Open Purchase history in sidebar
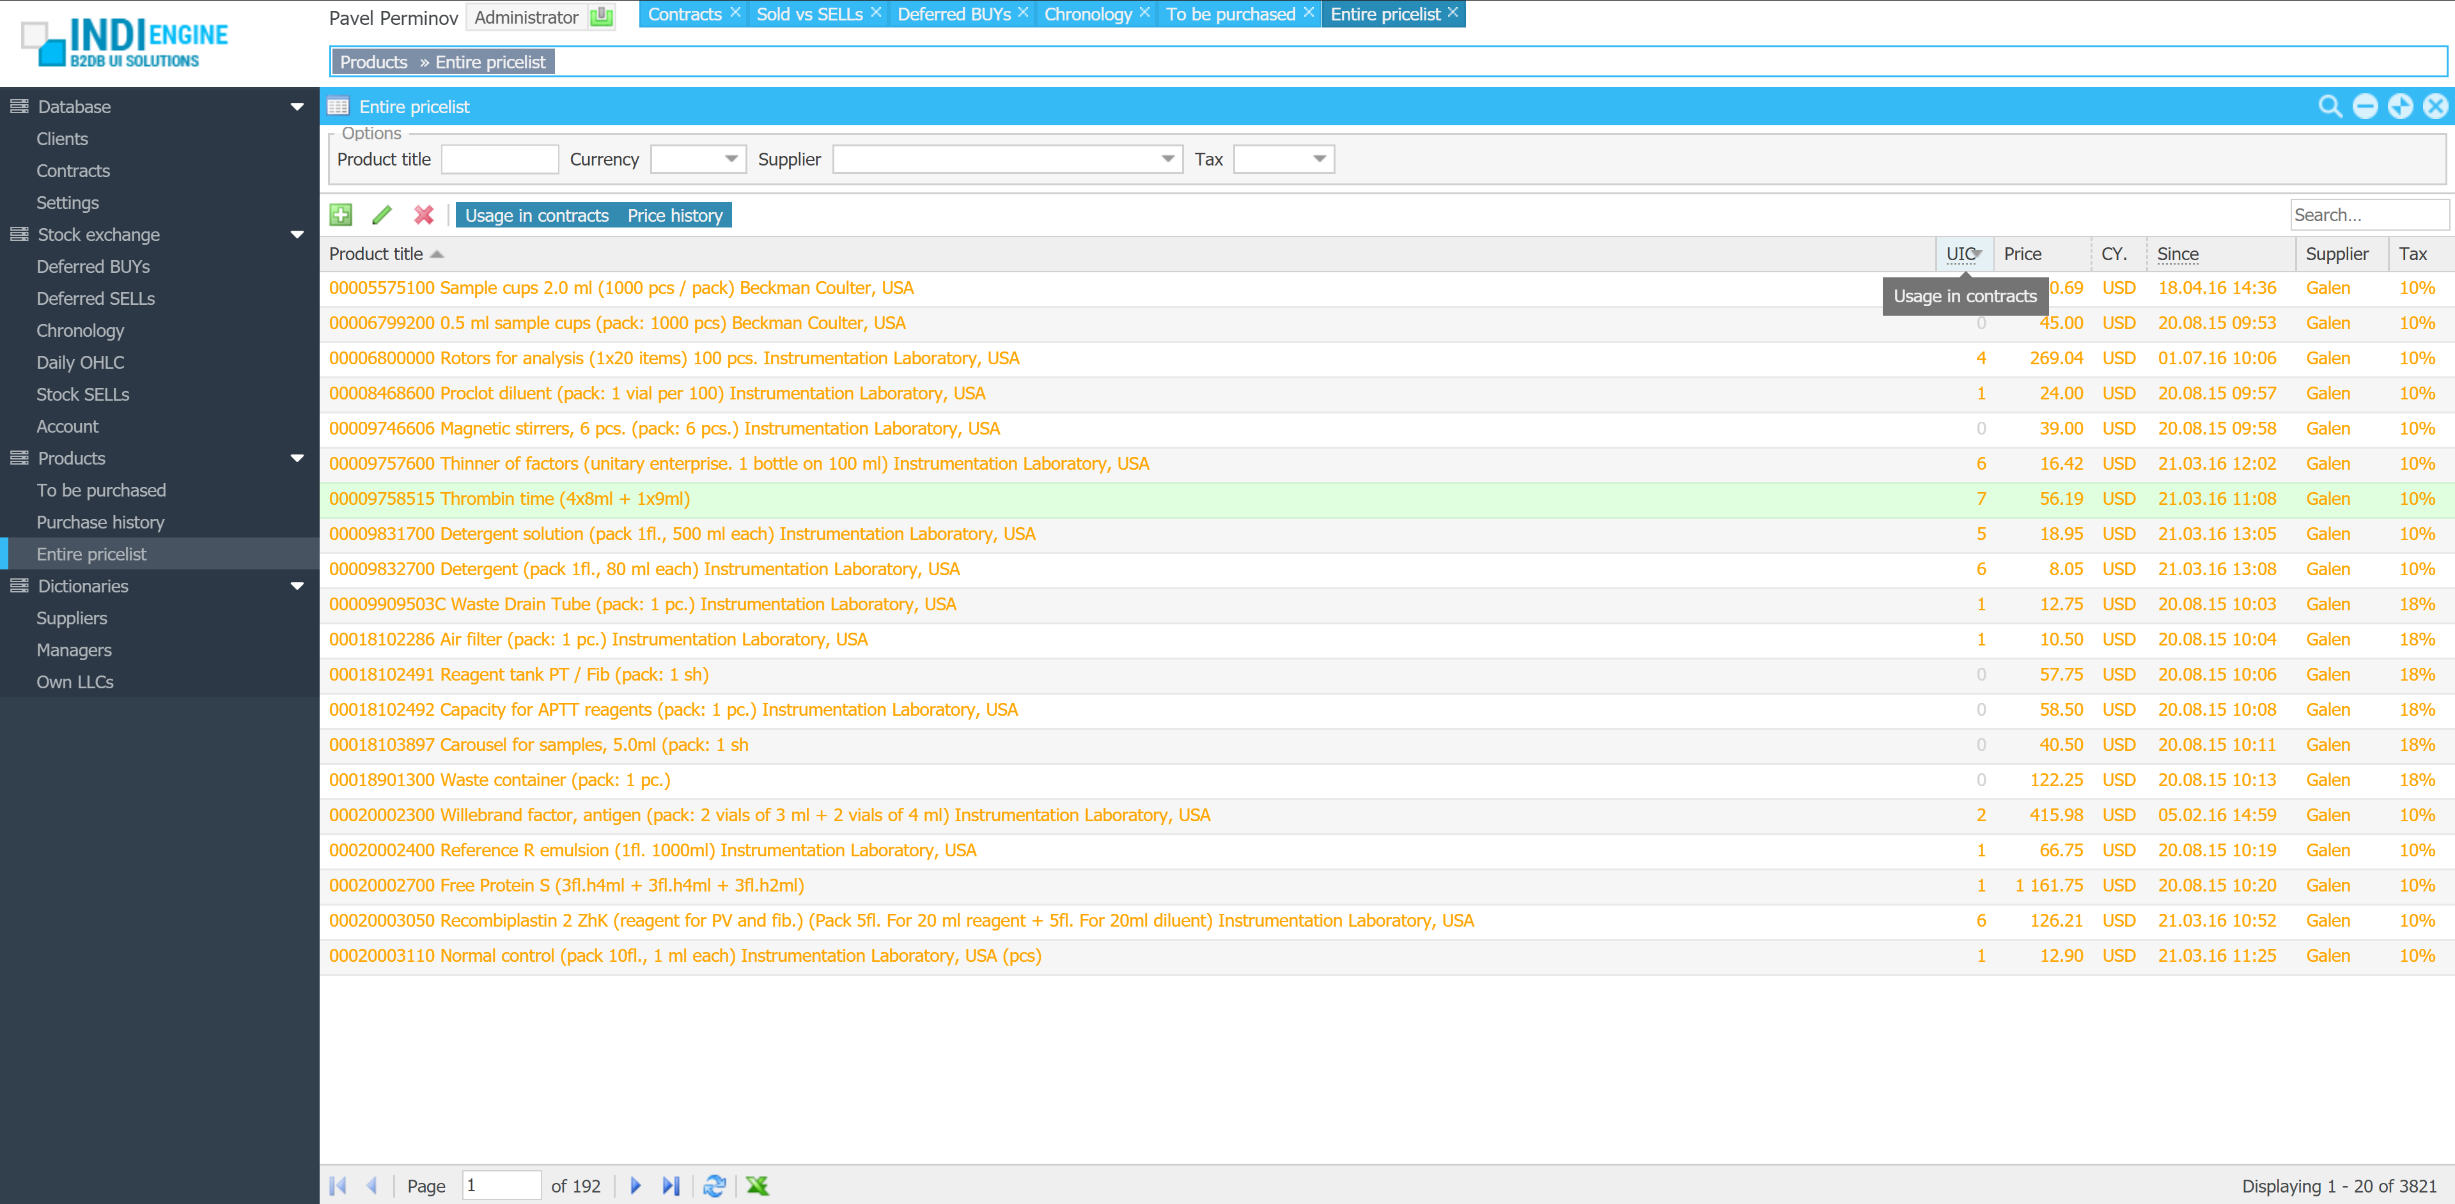This screenshot has height=1204, width=2455. [100, 522]
